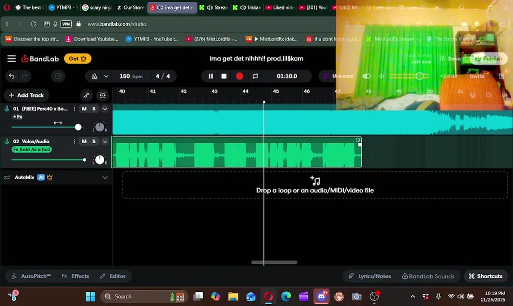Image resolution: width=513 pixels, height=306 pixels.
Task: Click the taskbar Search box
Action: (x=144, y=297)
